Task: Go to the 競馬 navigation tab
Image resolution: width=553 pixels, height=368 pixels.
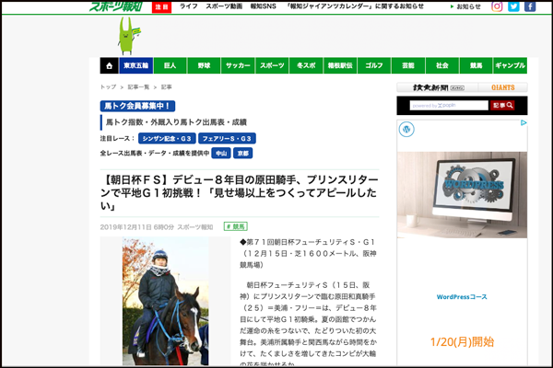Action: click(476, 66)
